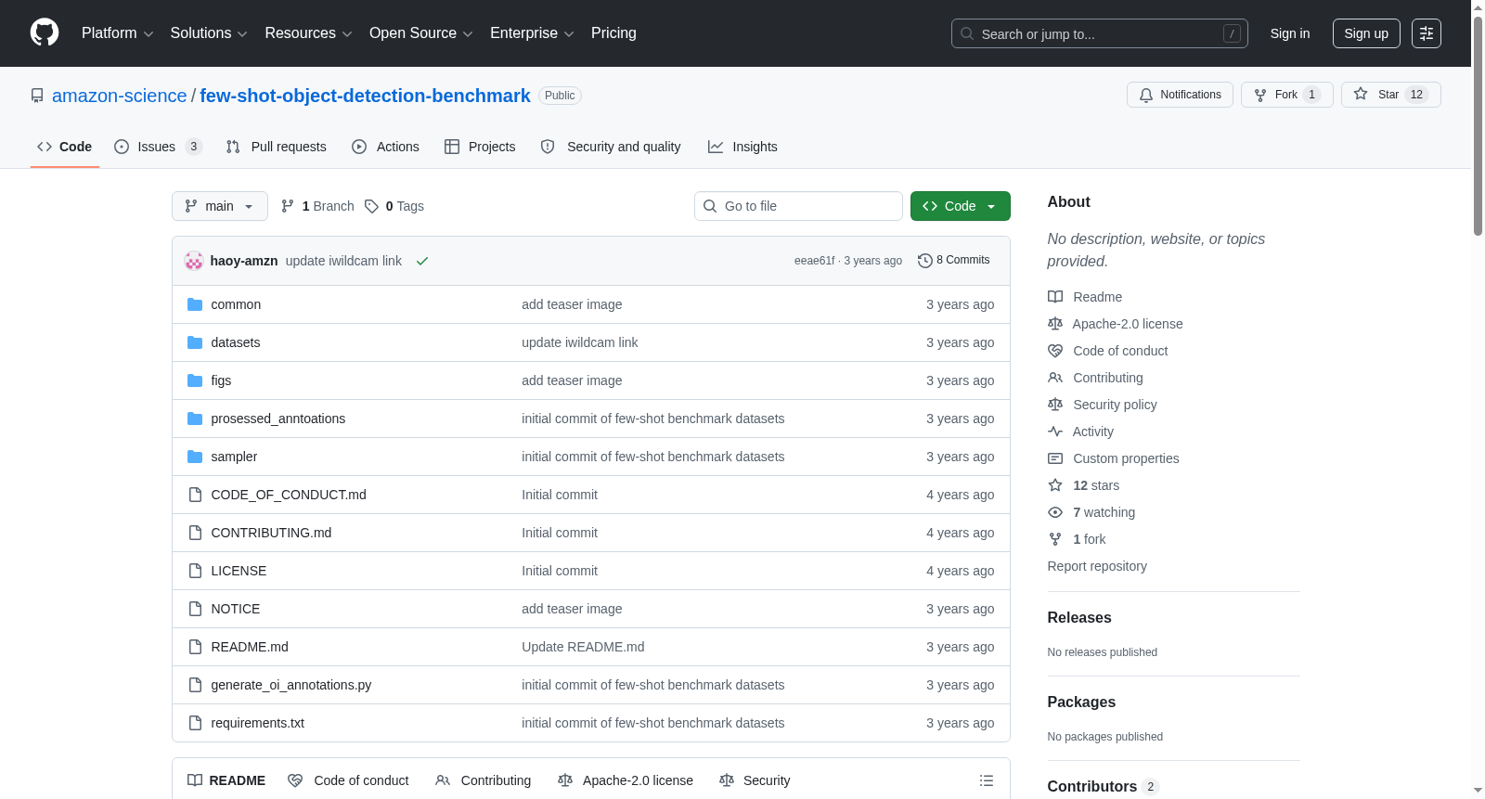
Task: Click the pulse icon beside Activity
Action: 1055,432
